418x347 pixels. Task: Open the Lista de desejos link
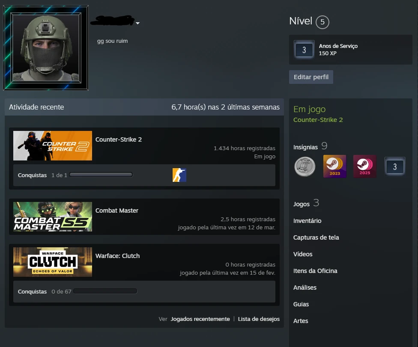[x=259, y=319]
